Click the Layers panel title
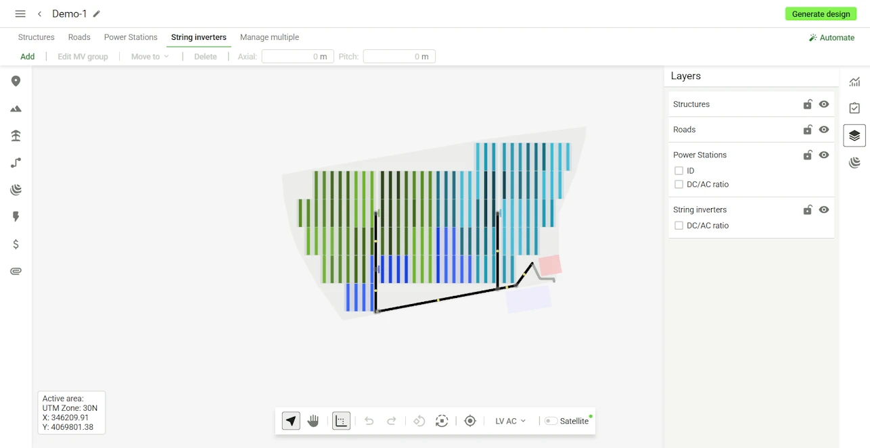This screenshot has width=870, height=448. 686,76
